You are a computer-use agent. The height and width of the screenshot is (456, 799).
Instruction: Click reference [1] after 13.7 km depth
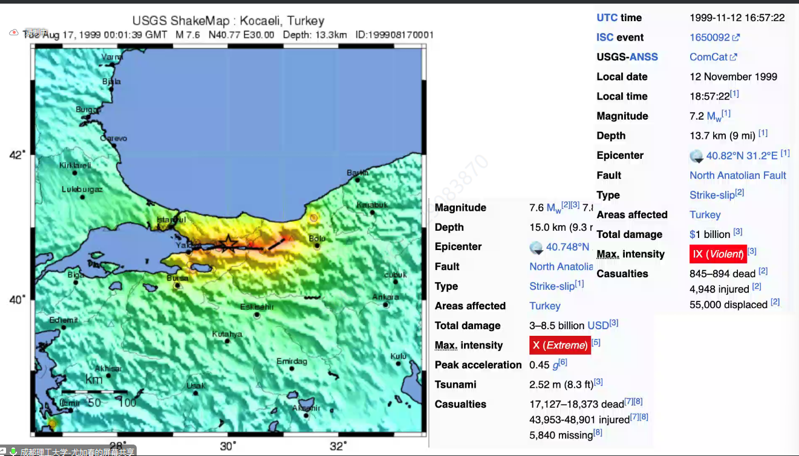coord(763,133)
